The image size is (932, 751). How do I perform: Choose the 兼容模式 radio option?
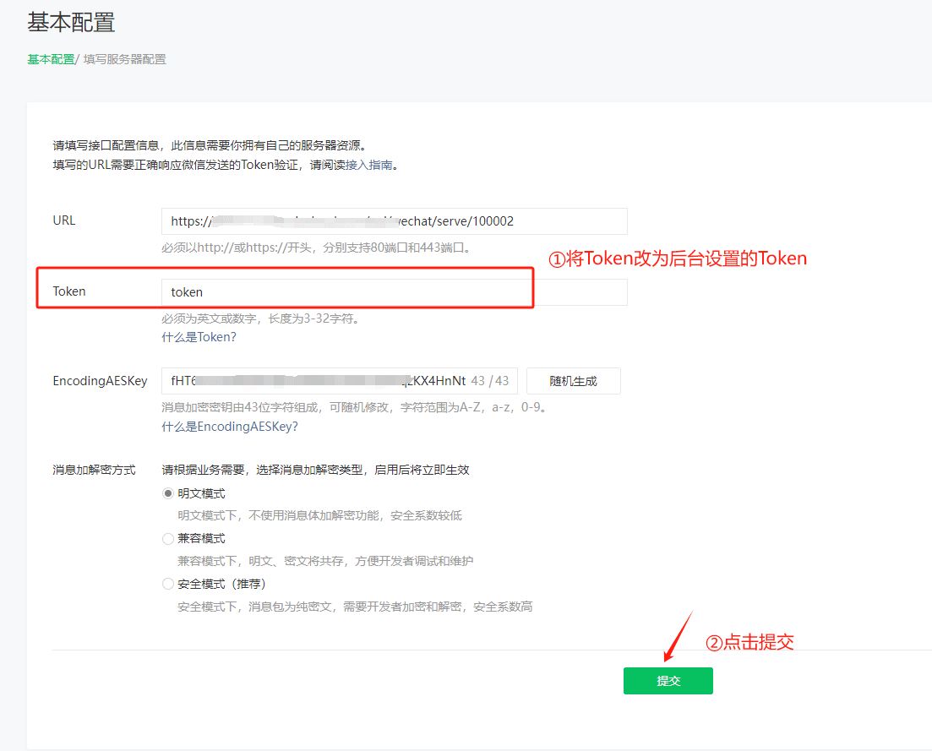(x=167, y=538)
